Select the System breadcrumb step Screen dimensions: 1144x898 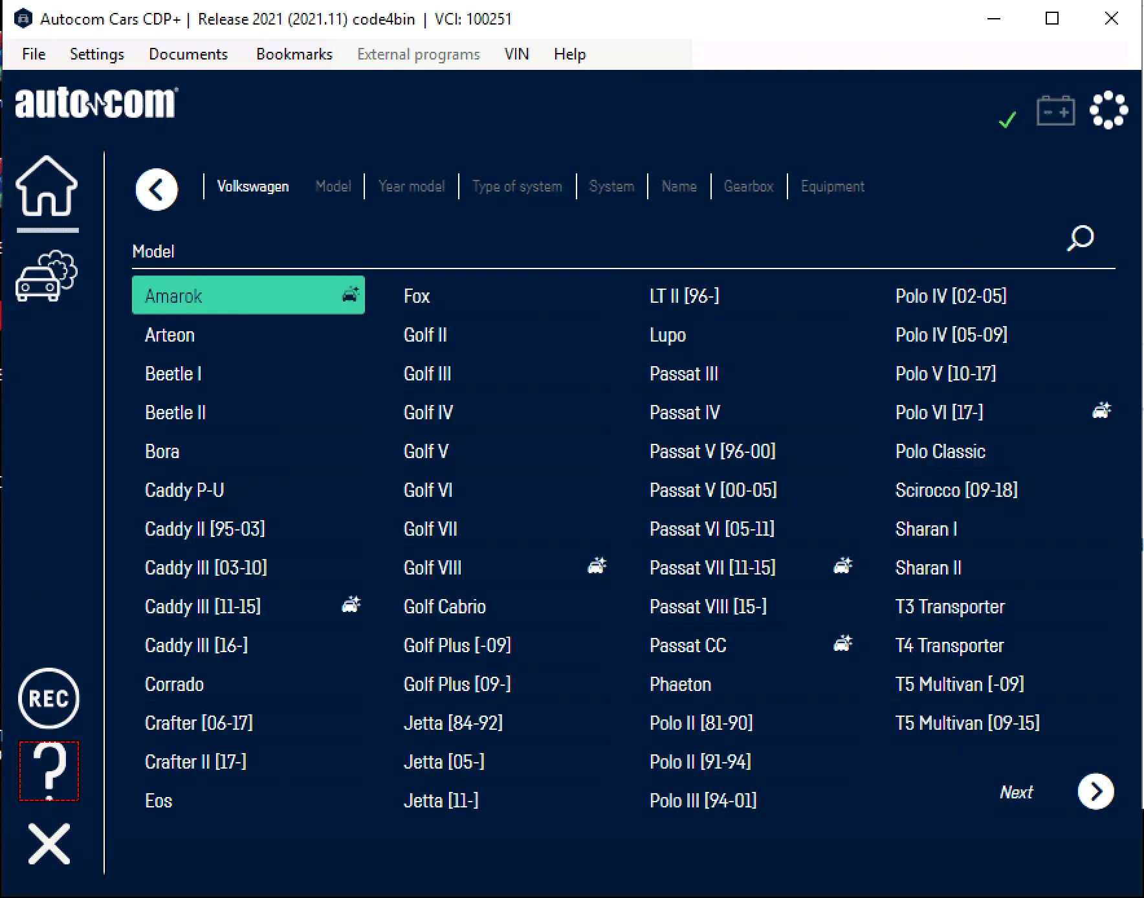[x=611, y=186]
